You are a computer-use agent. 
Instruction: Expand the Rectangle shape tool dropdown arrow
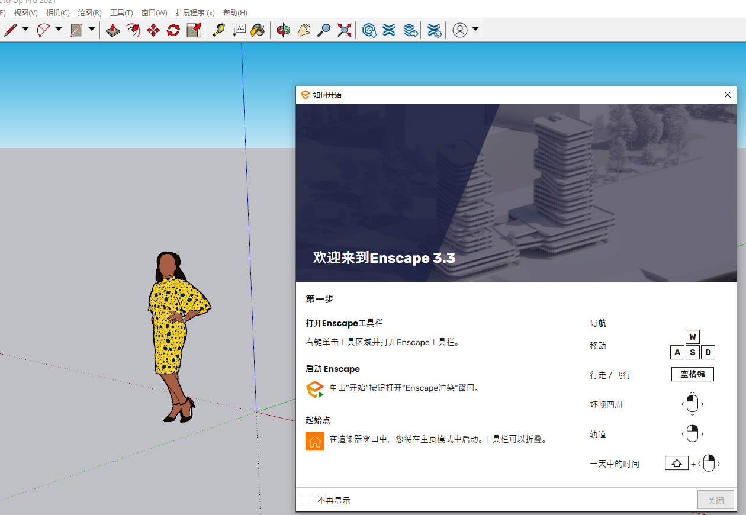pos(92,29)
